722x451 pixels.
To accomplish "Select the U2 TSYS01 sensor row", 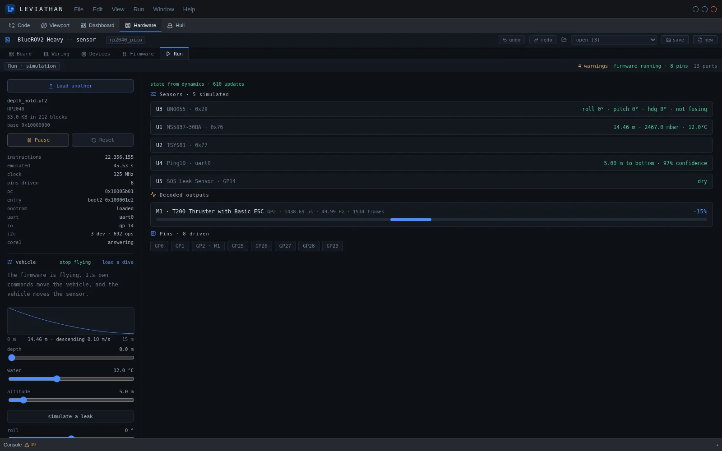I will click(x=431, y=145).
